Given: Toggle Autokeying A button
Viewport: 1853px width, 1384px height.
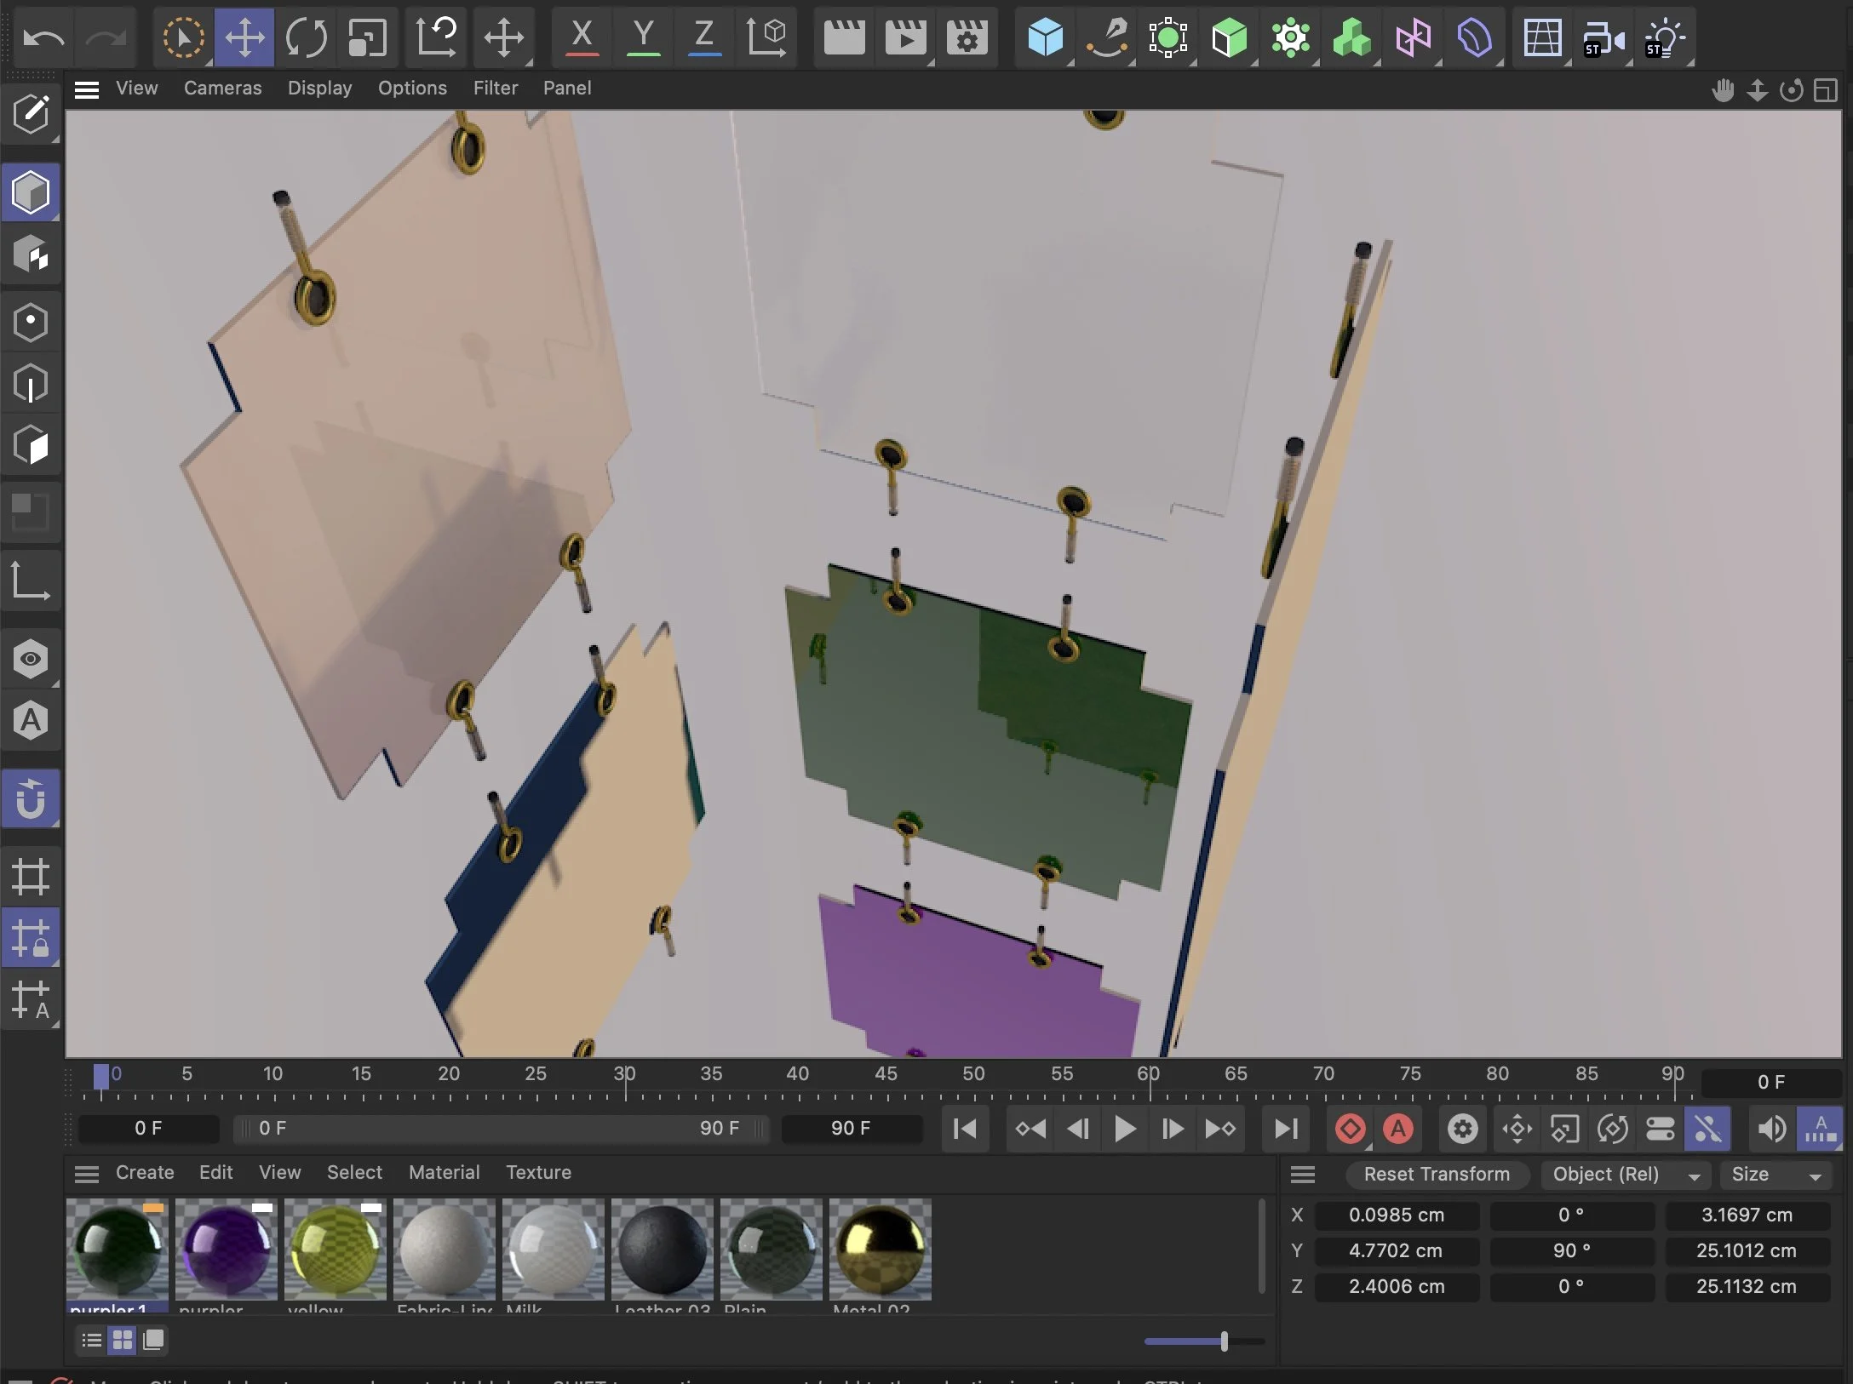Looking at the screenshot, I should pyautogui.click(x=1397, y=1129).
